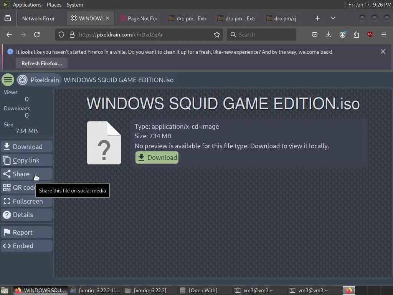Viewport: 393px width, 295px height.
Task: Click the forward navigation arrow
Action: click(x=23, y=35)
